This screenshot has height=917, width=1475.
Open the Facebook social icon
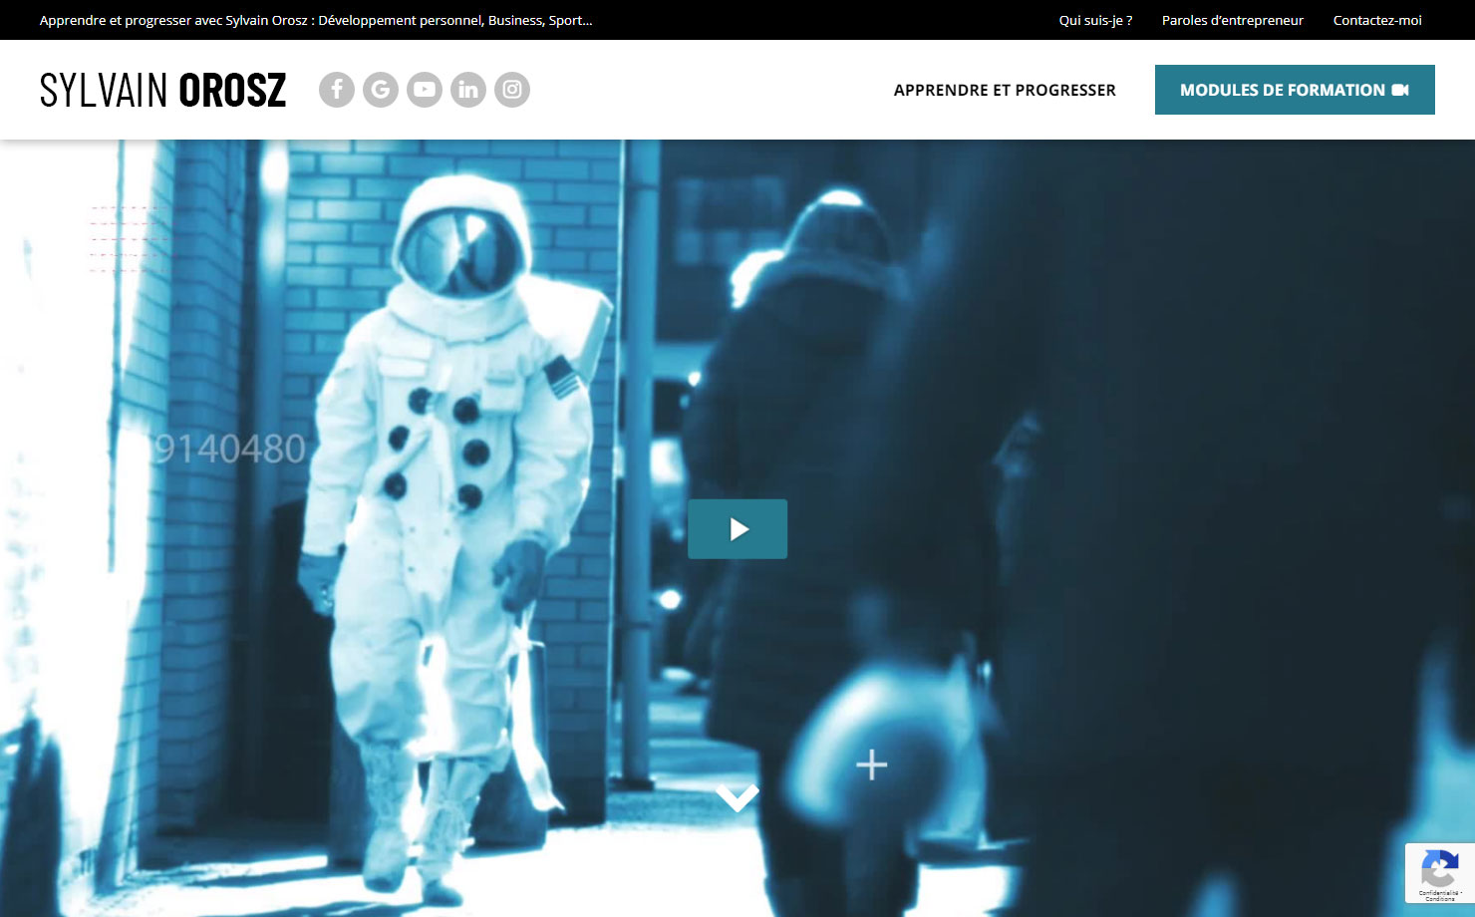point(337,90)
